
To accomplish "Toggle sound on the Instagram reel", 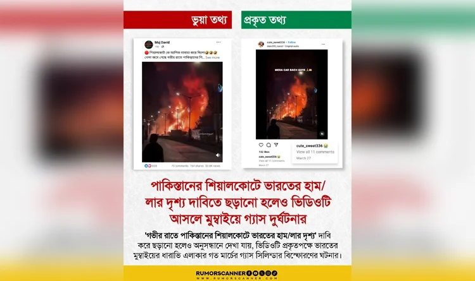I will coord(322,133).
